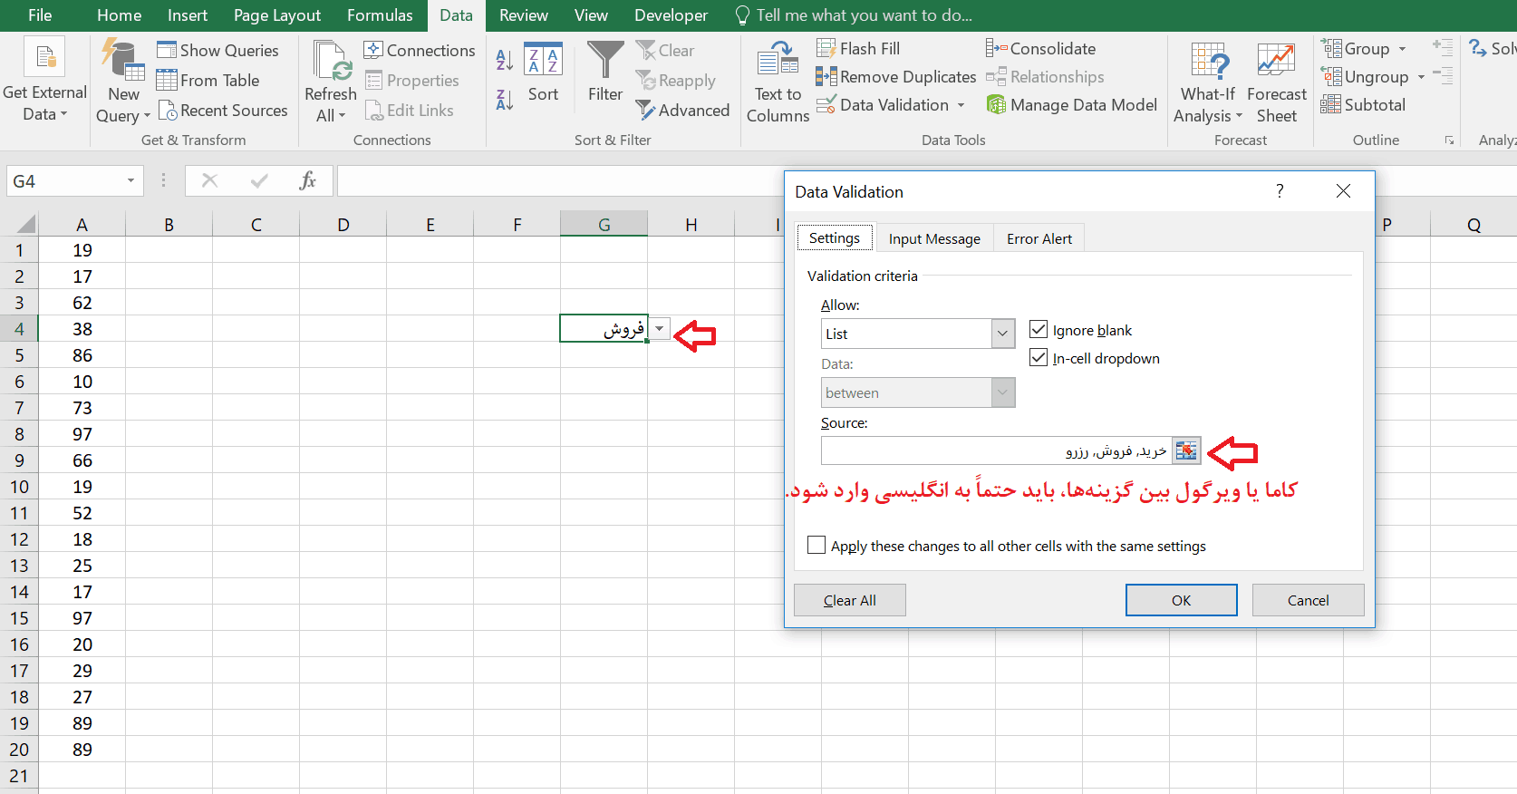Open the Outline dialog launcher
The width and height of the screenshot is (1517, 794).
point(1449,140)
